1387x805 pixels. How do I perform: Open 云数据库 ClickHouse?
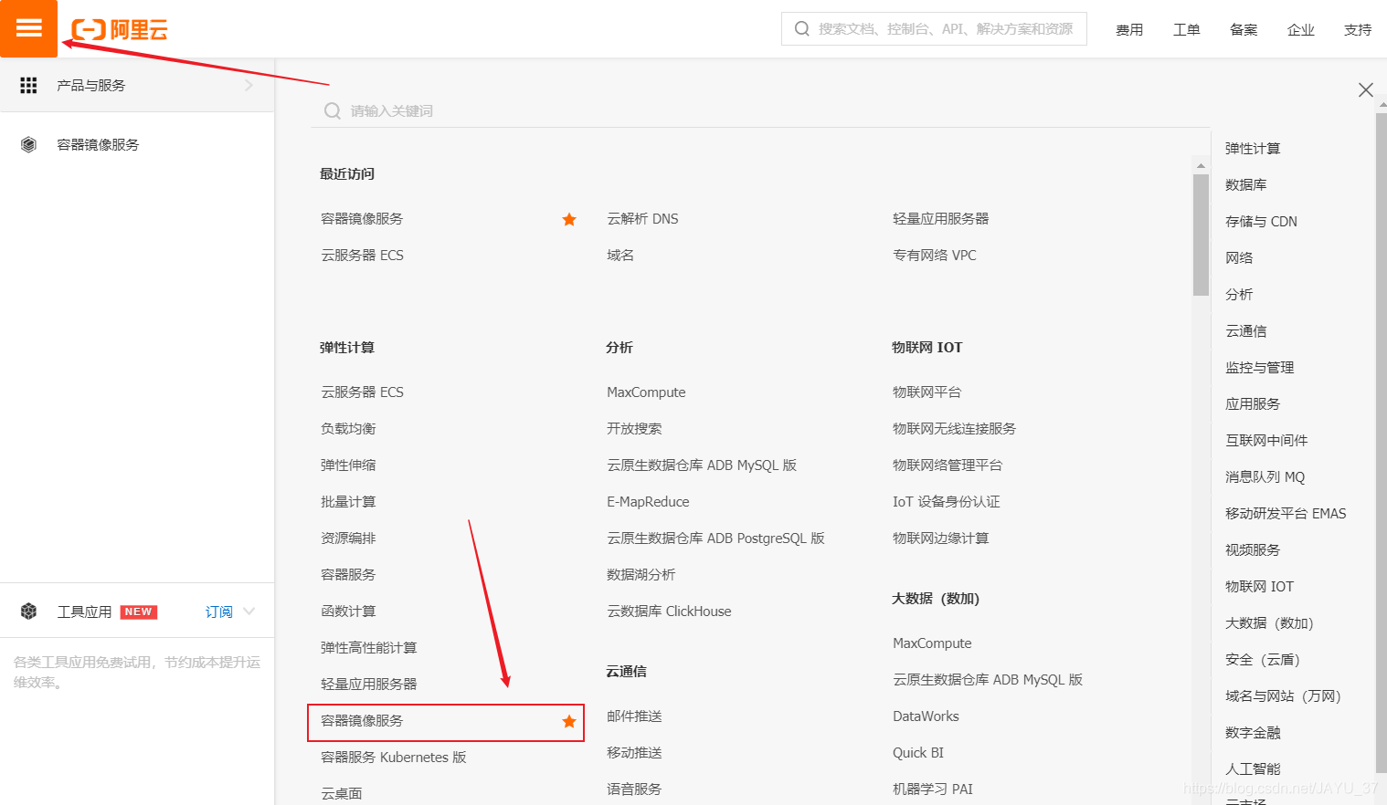(669, 612)
